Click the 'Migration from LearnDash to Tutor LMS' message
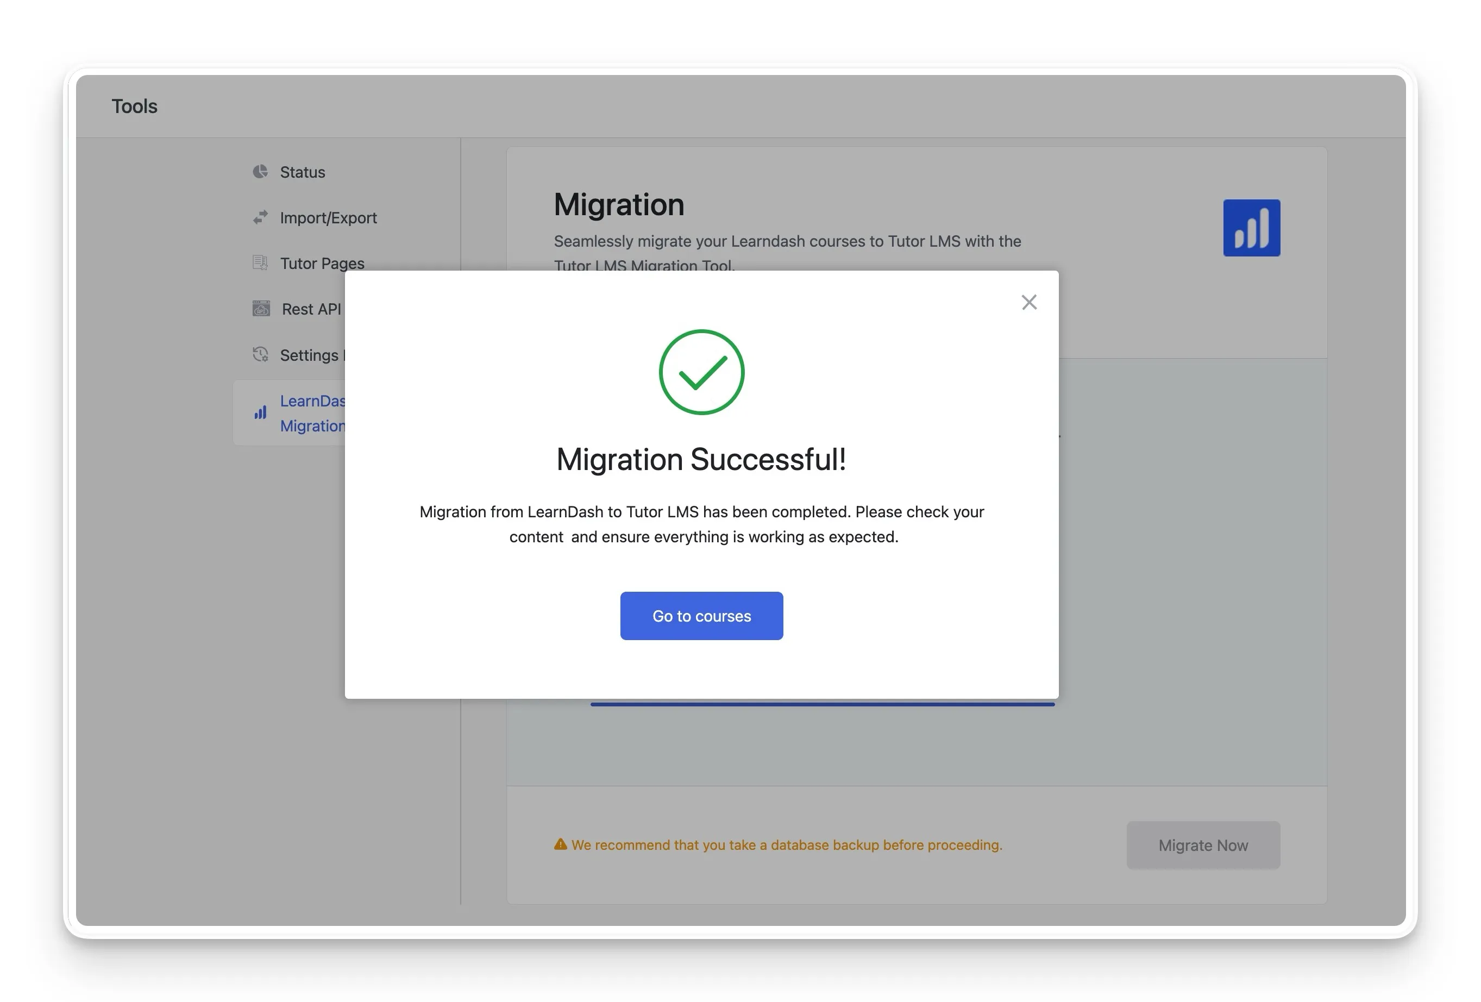Screen dimensions: 1481x1002 click(x=701, y=524)
